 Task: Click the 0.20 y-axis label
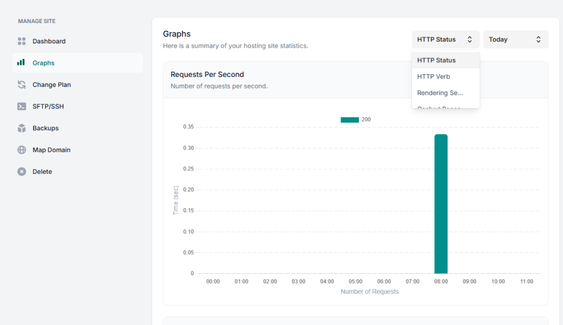pyautogui.click(x=189, y=190)
